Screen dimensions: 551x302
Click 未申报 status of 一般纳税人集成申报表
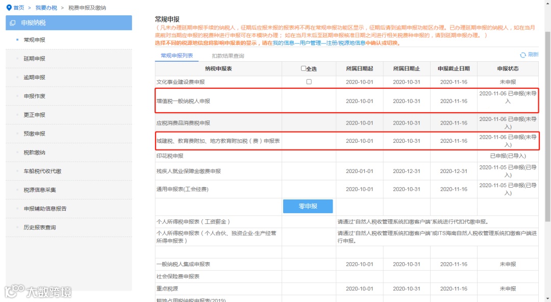[508, 264]
